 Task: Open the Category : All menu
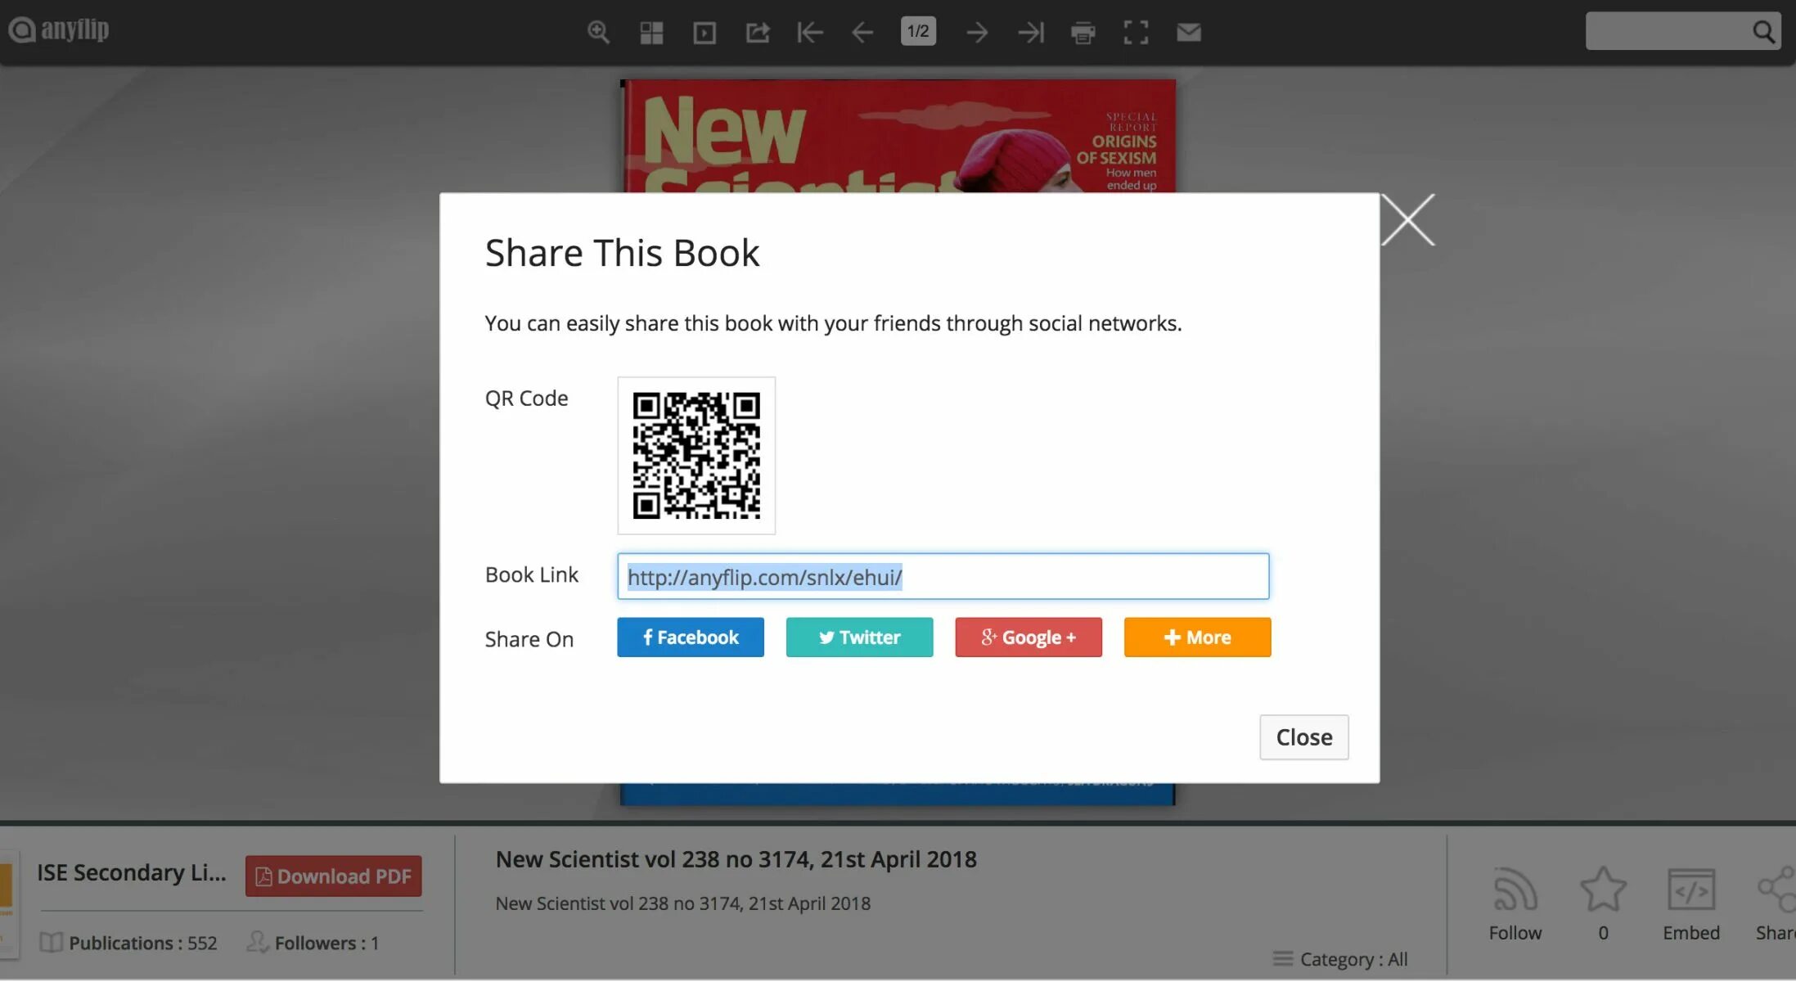(1340, 959)
